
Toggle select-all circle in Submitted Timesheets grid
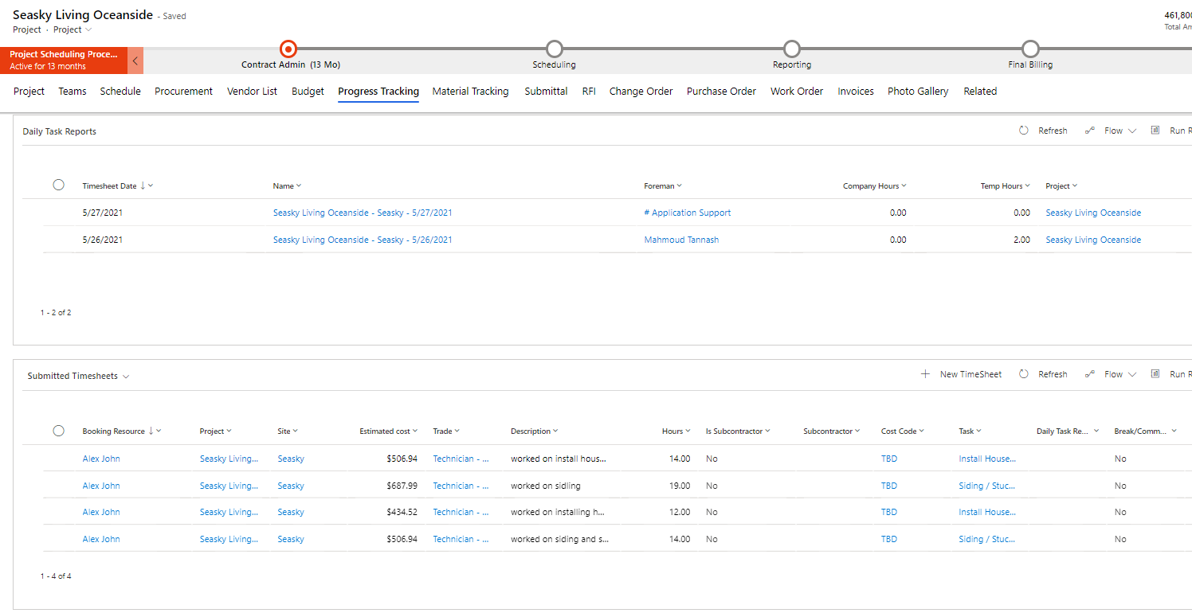tap(58, 431)
